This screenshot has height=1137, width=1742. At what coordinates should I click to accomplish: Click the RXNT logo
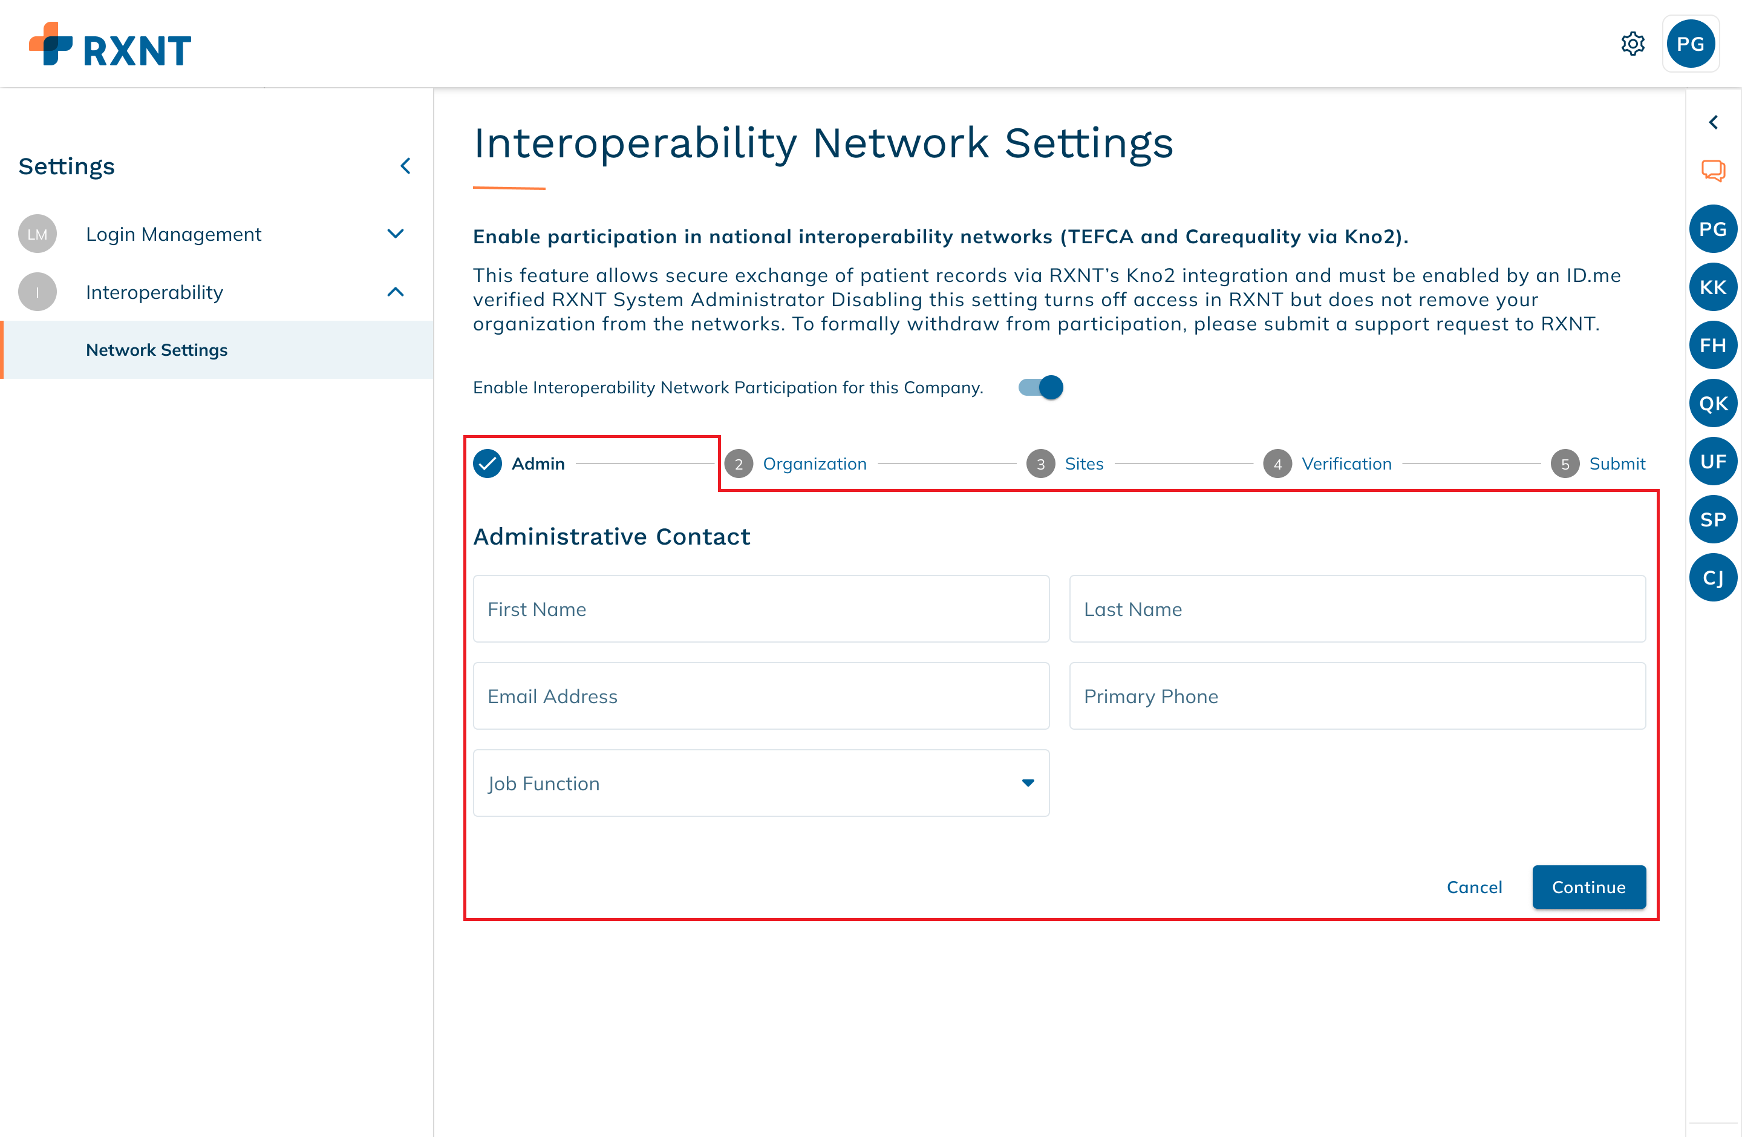110,45
